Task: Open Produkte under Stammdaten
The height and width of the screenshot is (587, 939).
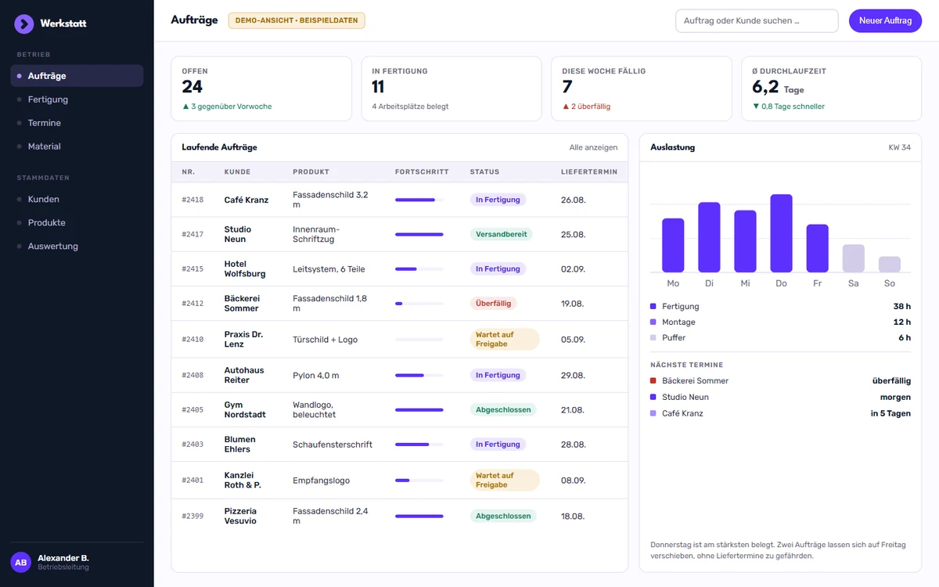Action: point(77,223)
